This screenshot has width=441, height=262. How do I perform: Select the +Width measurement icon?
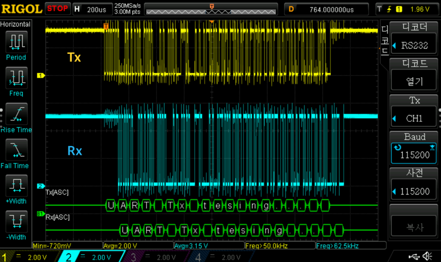16,186
